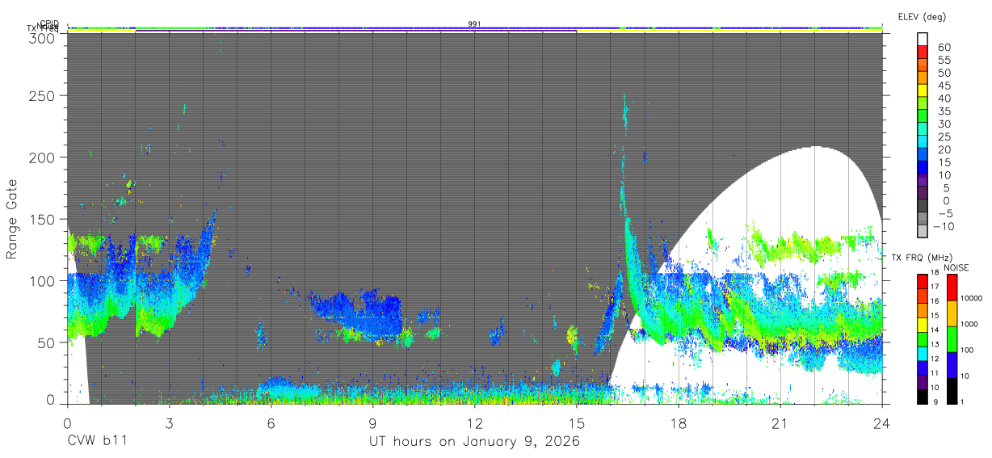Viewport: 992px width, 458px height.
Task: Click the Range Gate y-axis label
Action: [x=12, y=220]
